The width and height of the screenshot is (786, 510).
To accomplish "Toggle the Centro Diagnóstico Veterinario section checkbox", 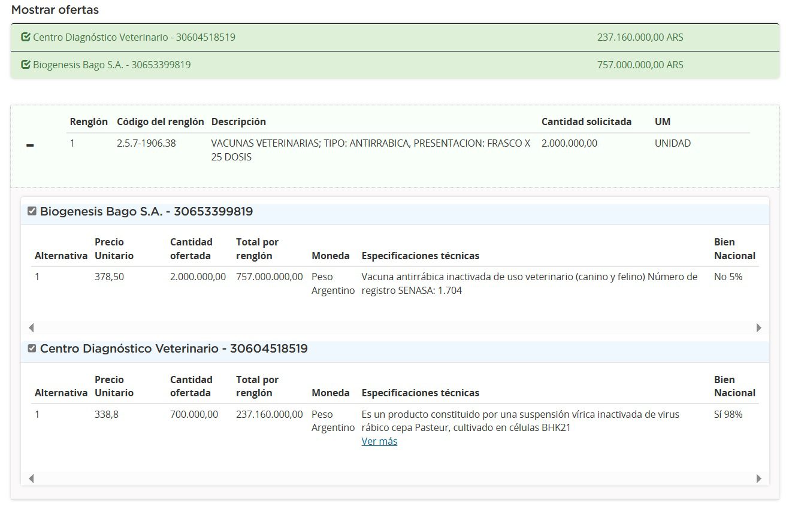I will pyautogui.click(x=32, y=348).
